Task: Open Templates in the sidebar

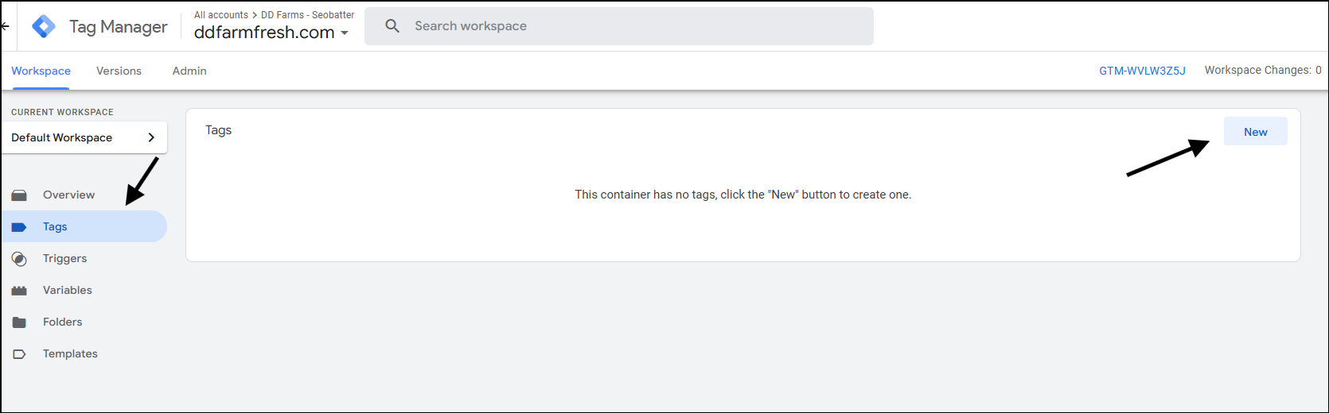Action: tap(84, 353)
